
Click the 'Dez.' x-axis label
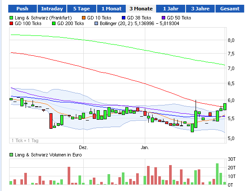click(x=83, y=147)
